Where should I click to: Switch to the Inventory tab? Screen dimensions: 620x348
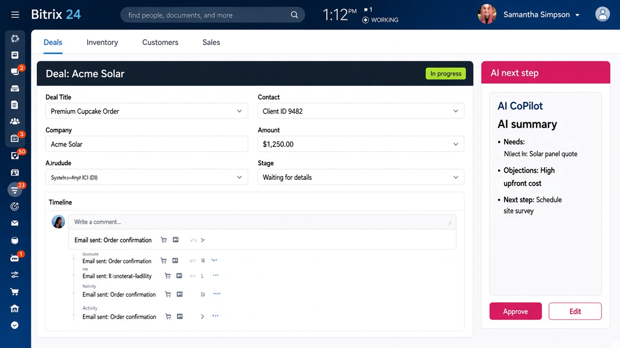(102, 43)
